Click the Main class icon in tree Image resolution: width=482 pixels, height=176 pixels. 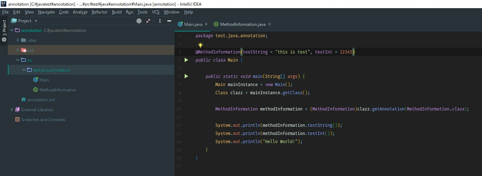click(36, 80)
